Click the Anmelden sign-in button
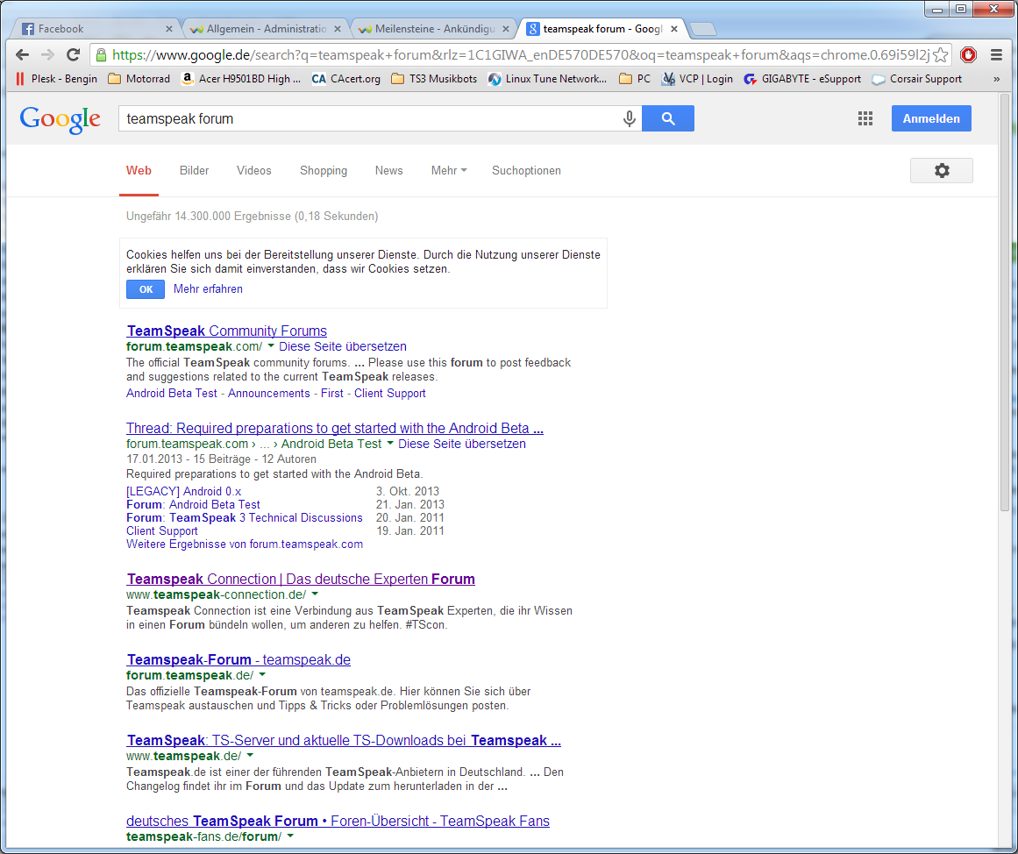1018x854 pixels. pos(931,118)
